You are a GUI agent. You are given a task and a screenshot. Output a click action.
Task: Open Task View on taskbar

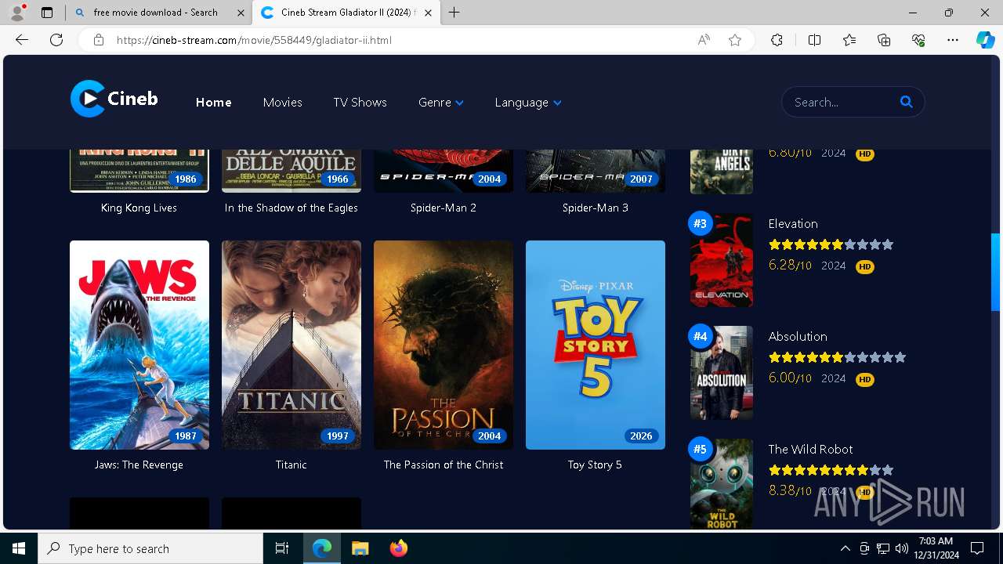282,548
